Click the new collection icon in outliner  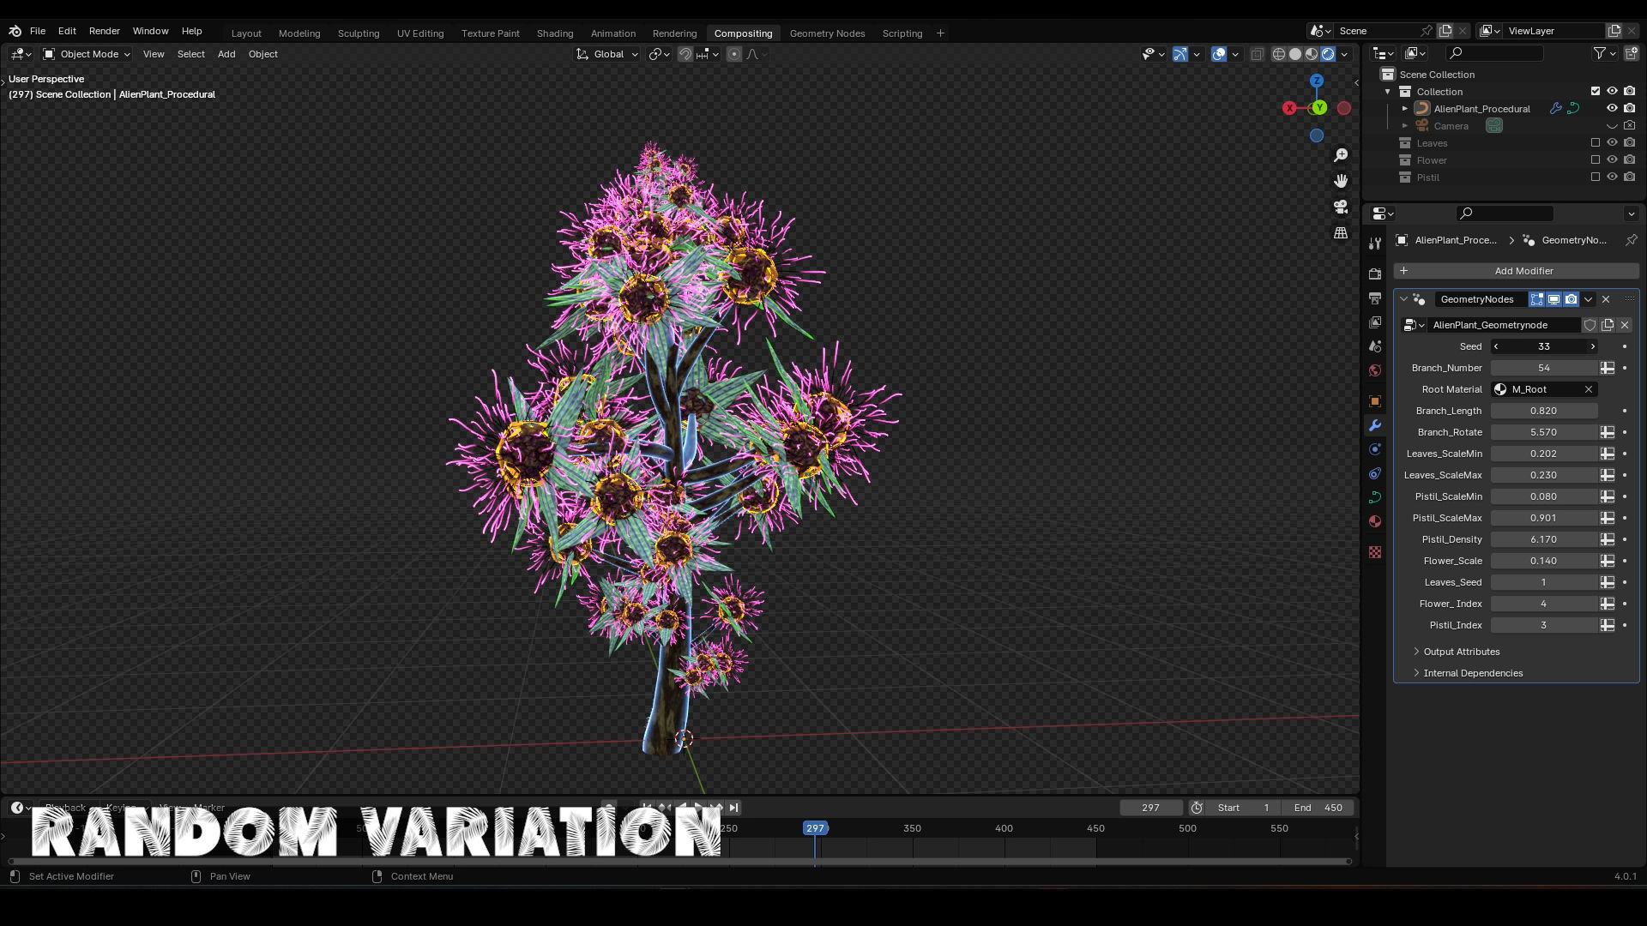[1631, 53]
